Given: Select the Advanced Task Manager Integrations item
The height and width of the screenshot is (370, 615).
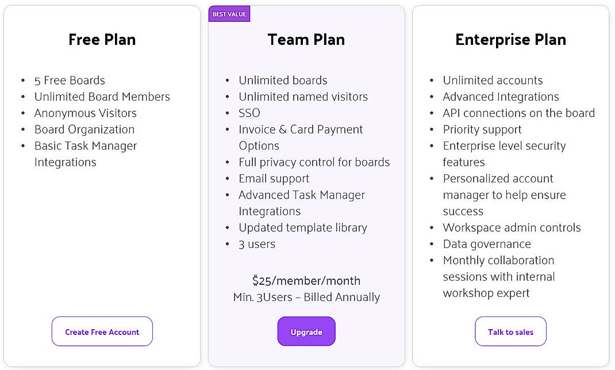Looking at the screenshot, I should tap(301, 195).
